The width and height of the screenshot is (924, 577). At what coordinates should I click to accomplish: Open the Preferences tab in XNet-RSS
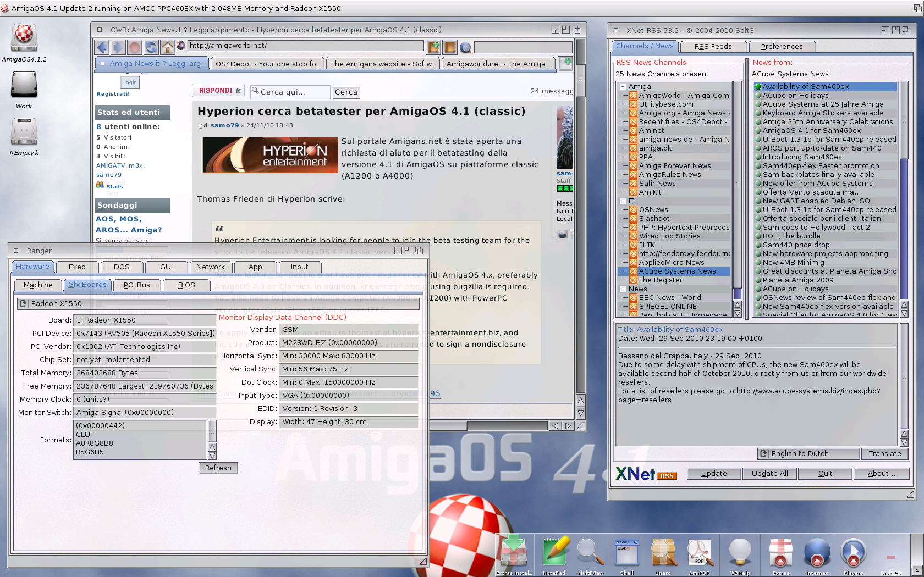pos(782,47)
